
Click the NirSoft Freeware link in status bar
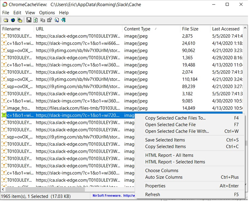coord(106,196)
